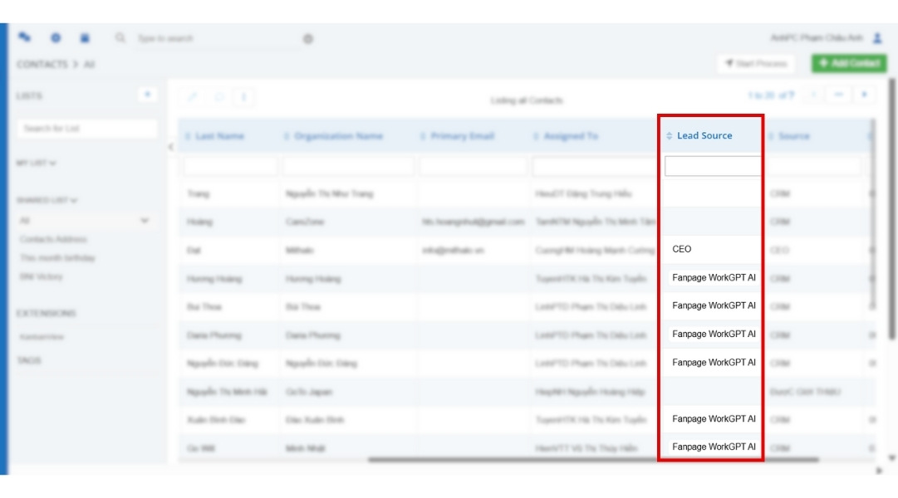Open the gear icon beside the search box

[x=308, y=39]
